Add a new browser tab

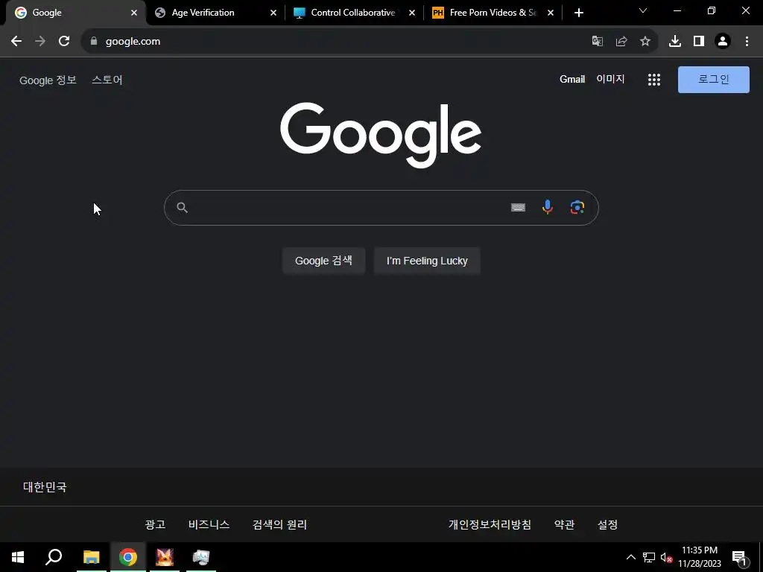coord(578,13)
